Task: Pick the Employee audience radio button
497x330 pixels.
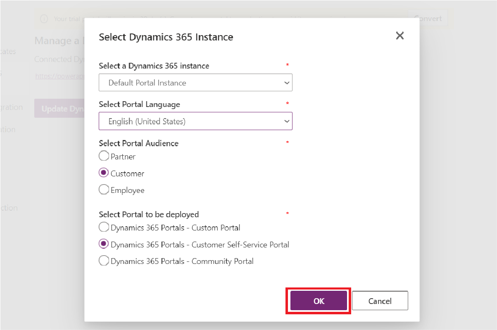Action: (x=104, y=190)
